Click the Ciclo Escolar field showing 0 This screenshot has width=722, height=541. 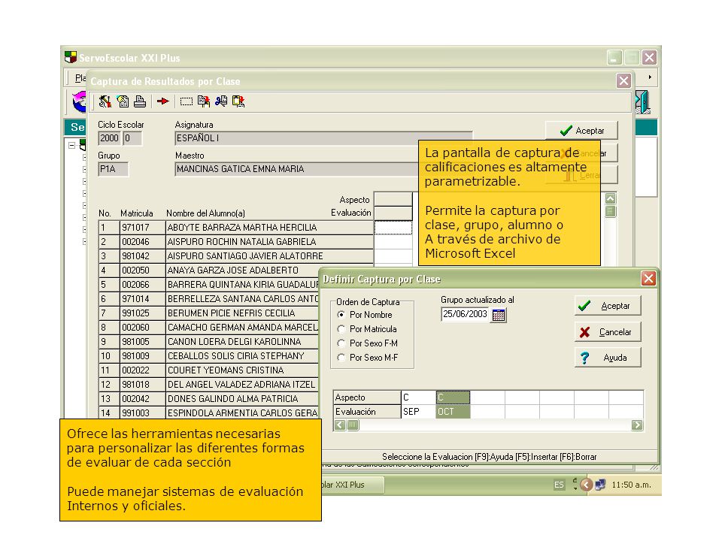pyautogui.click(x=132, y=138)
